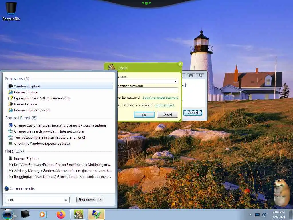
Task: Click the Files (157) header
Action: tap(14, 151)
